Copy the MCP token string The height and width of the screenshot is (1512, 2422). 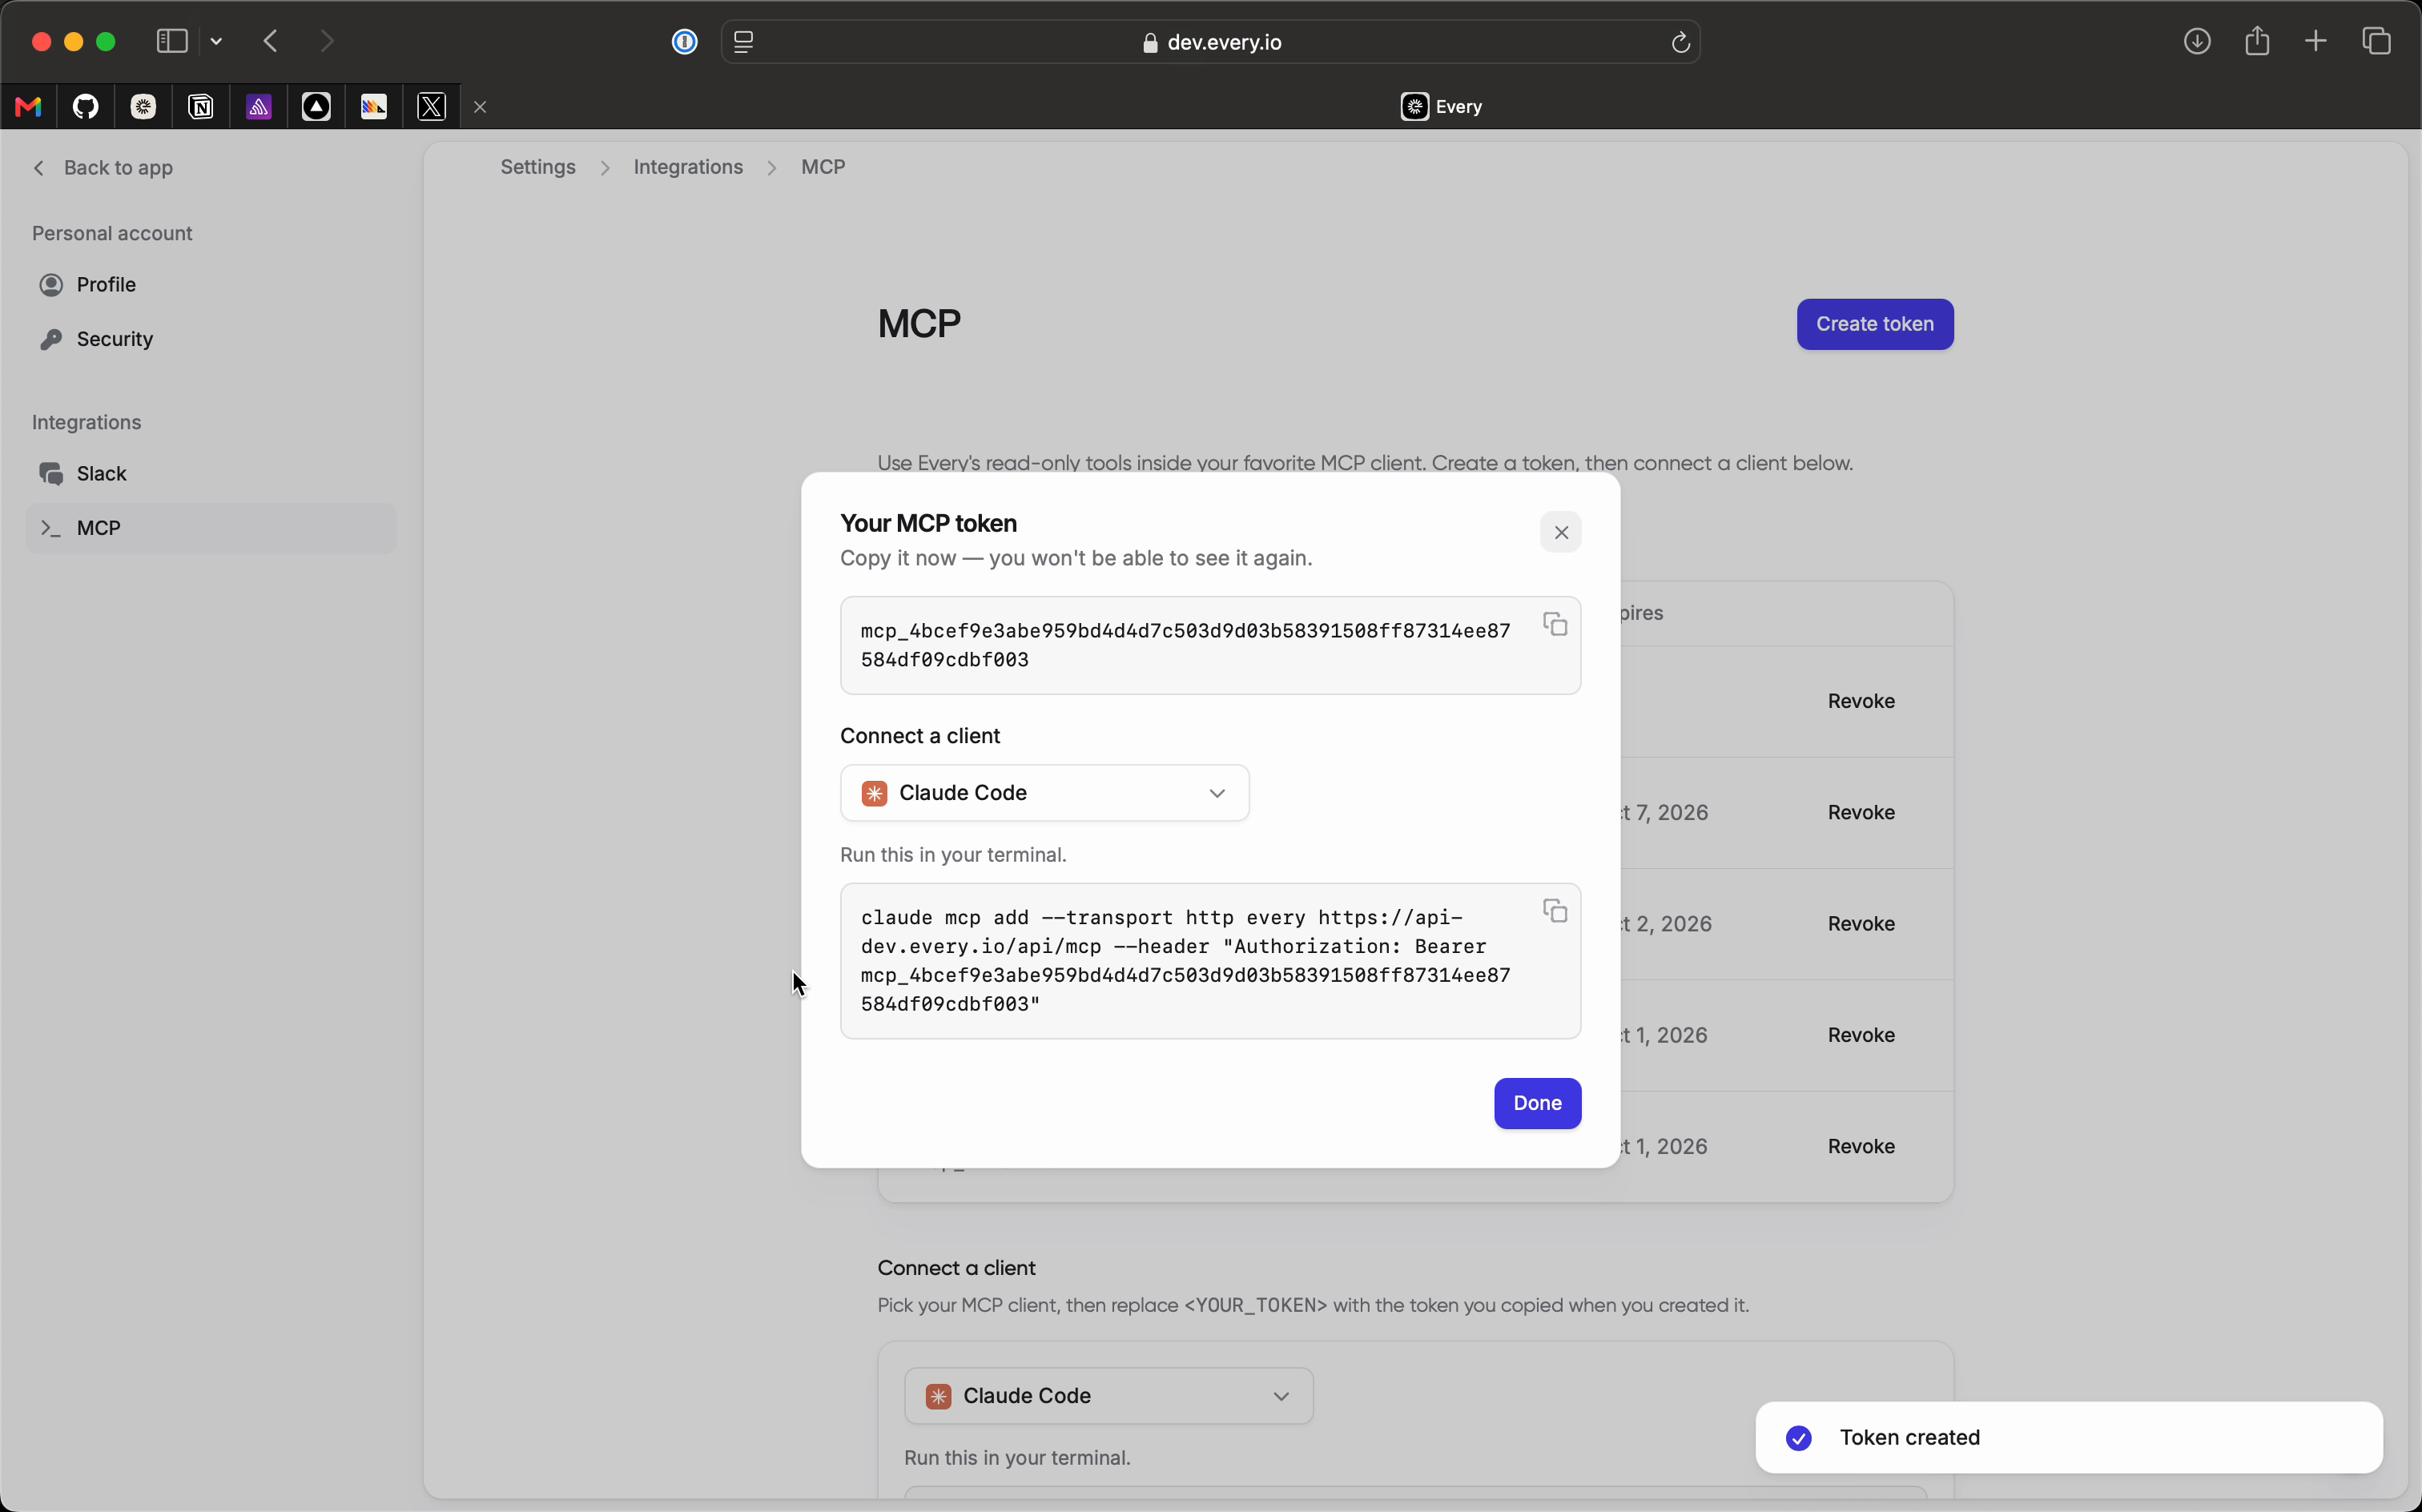pos(1554,624)
